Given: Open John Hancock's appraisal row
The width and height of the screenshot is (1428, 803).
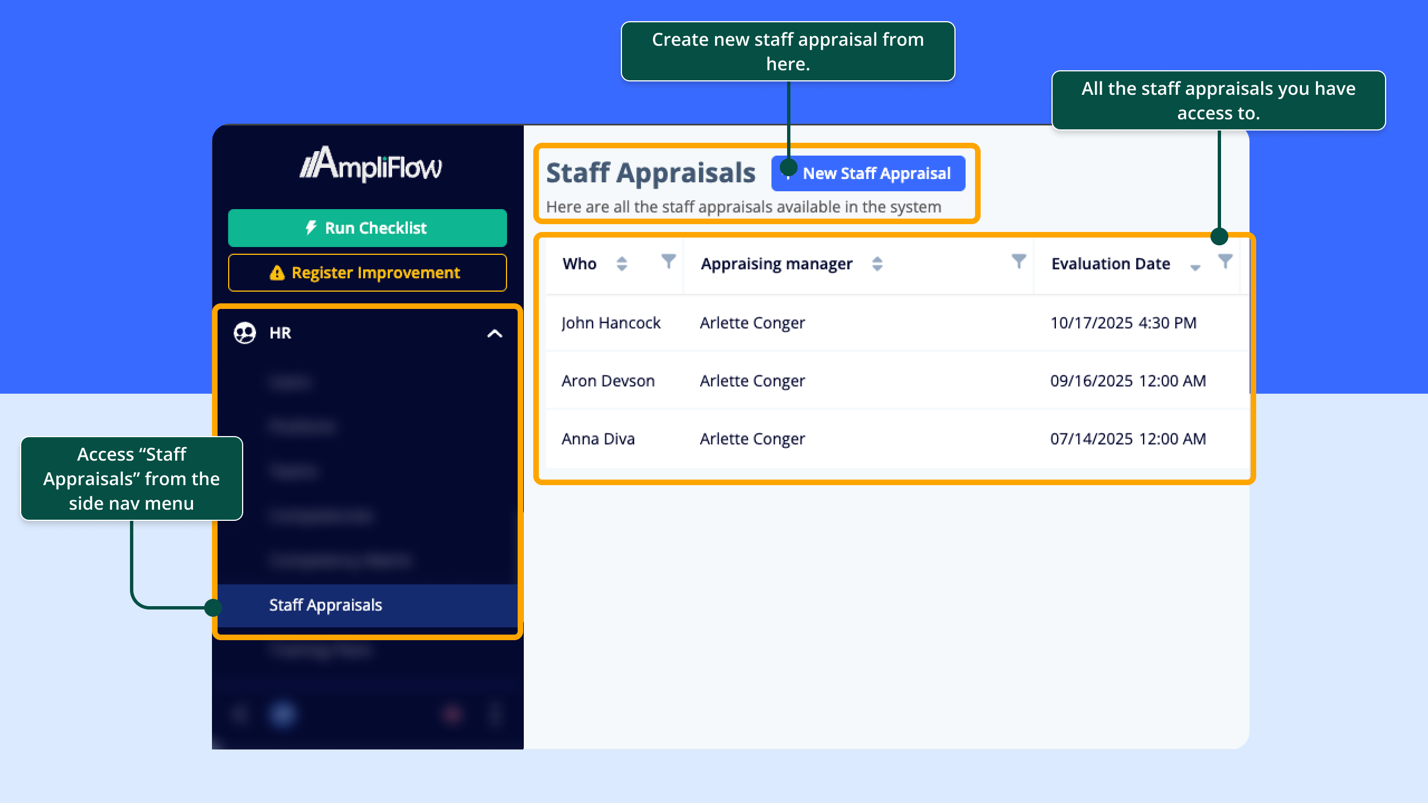Looking at the screenshot, I should pos(610,323).
